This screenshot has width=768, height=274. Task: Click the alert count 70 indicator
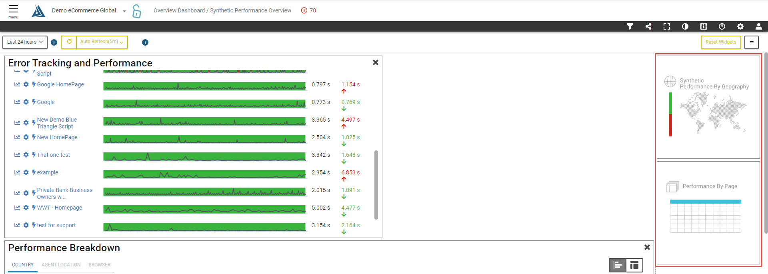coord(308,10)
